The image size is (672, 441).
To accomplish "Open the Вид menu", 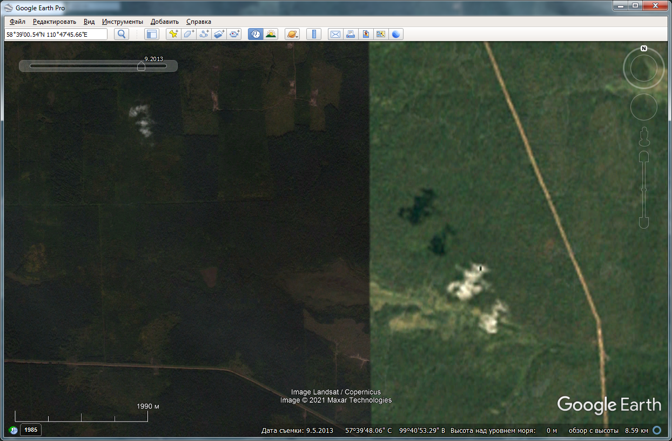I will pyautogui.click(x=89, y=22).
